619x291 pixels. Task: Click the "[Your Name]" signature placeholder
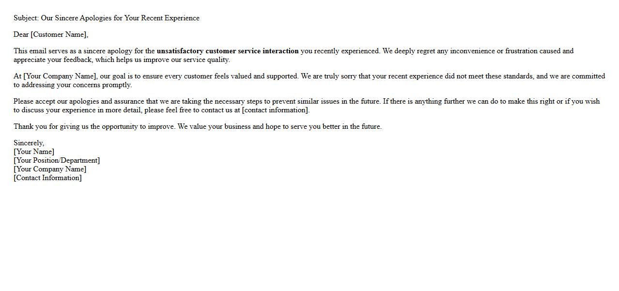[34, 152]
